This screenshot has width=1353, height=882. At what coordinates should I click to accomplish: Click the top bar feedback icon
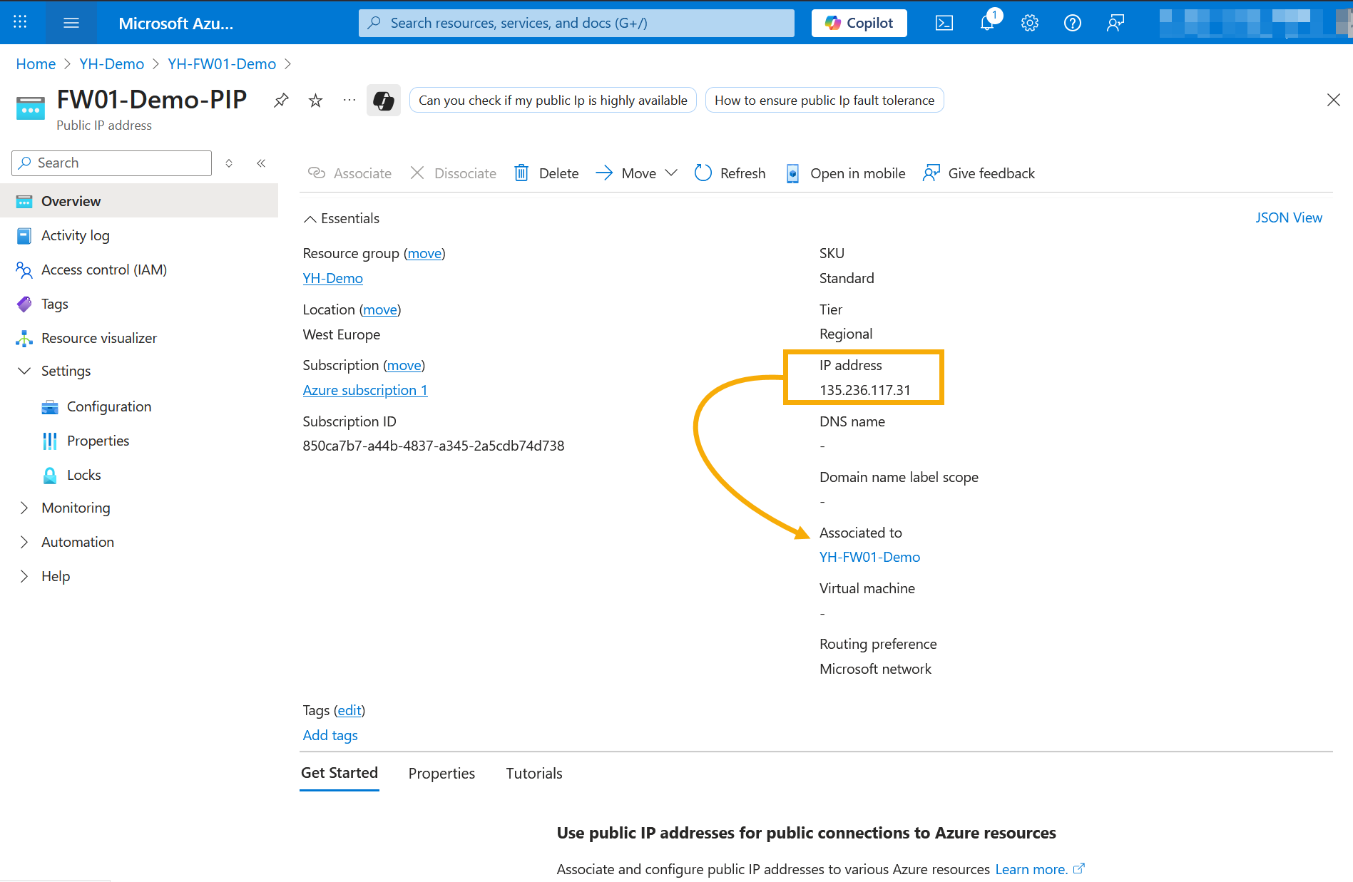point(1115,23)
